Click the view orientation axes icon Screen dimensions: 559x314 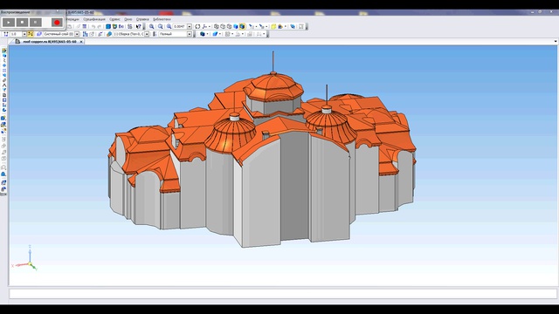coord(204,26)
